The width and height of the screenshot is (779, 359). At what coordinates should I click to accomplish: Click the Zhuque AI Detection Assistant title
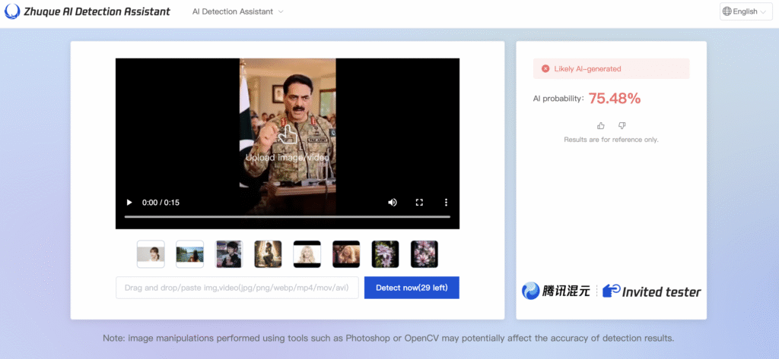pos(98,12)
